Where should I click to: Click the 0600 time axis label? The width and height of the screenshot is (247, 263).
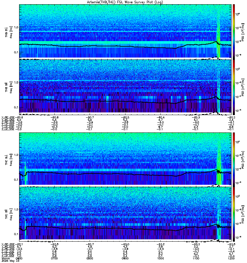click(19, 258)
